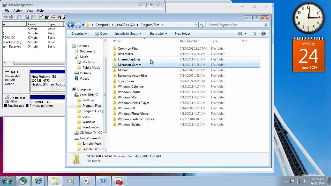Open Action menu in Disk Management
This screenshot has width=331, height=186.
click(18, 11)
